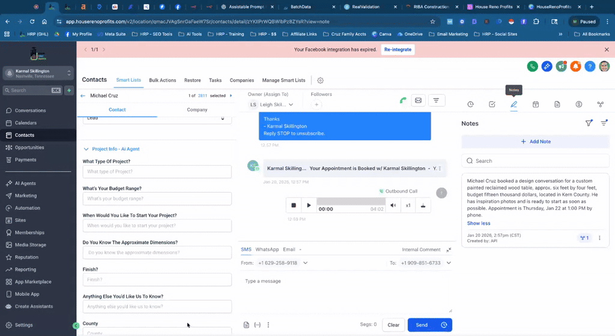The image size is (615, 336).
Task: Open the Documents file icon in right panel
Action: point(557,104)
